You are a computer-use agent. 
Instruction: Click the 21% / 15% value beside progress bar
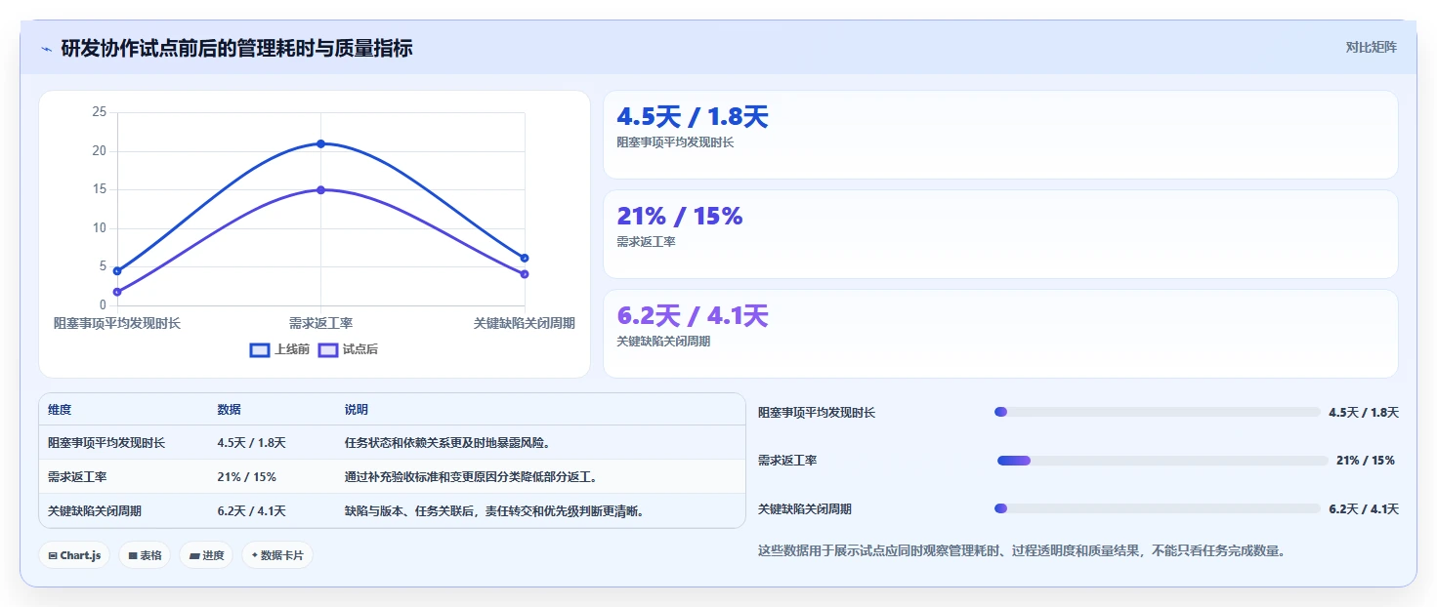click(1365, 461)
